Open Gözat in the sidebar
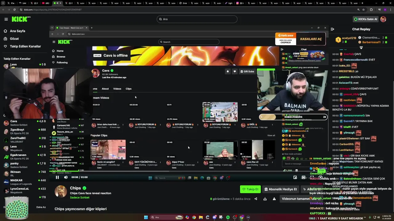 [14, 39]
